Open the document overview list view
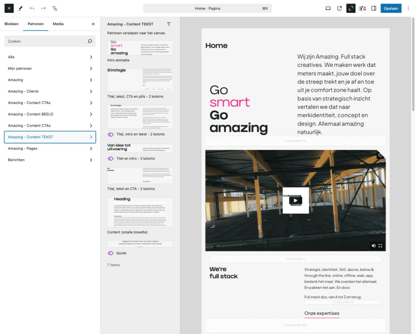This screenshot has width=415, height=334. (55, 8)
